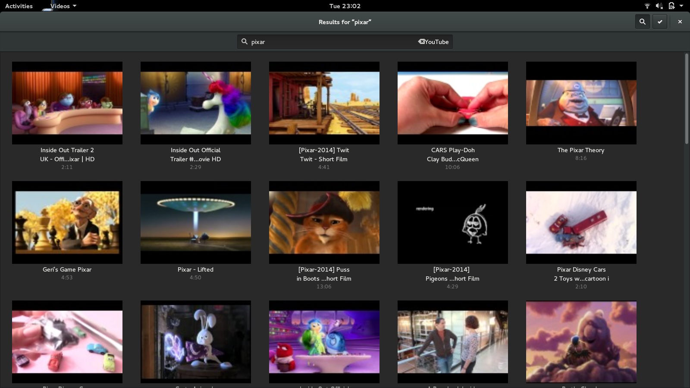The height and width of the screenshot is (388, 690).
Task: Click the vertical scrollbar handle
Action: click(687, 99)
